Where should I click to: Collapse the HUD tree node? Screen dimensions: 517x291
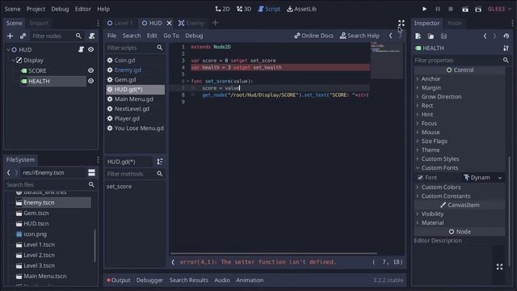8,49
